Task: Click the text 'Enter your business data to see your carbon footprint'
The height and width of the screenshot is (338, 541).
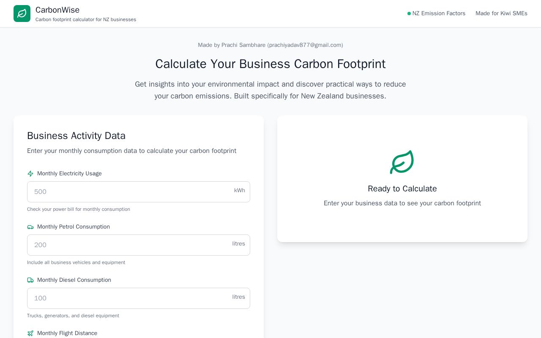Action: pyautogui.click(x=402, y=203)
